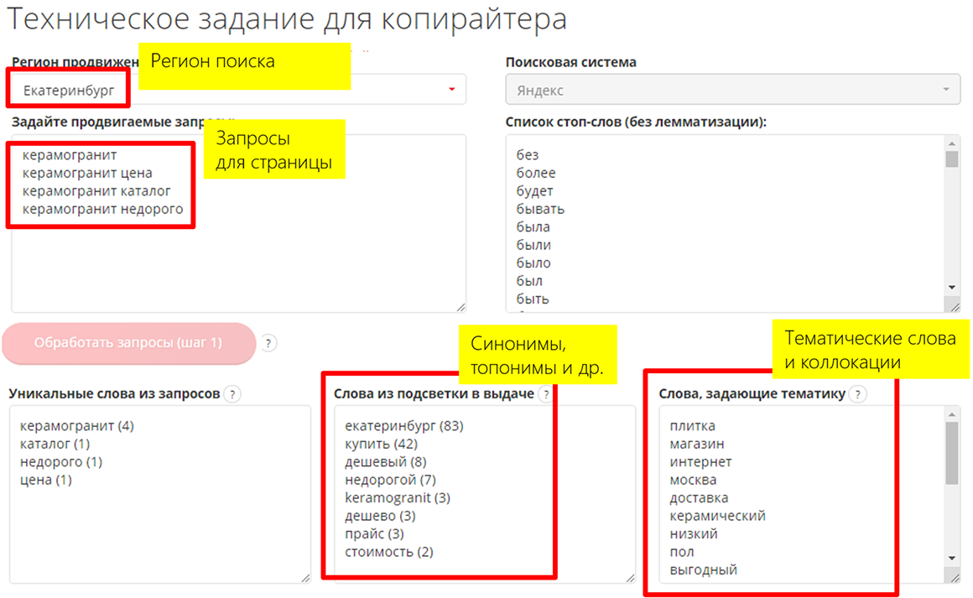The image size is (973, 598).
Task: Click the word доставка in thematic words list
Action: pyautogui.click(x=699, y=498)
